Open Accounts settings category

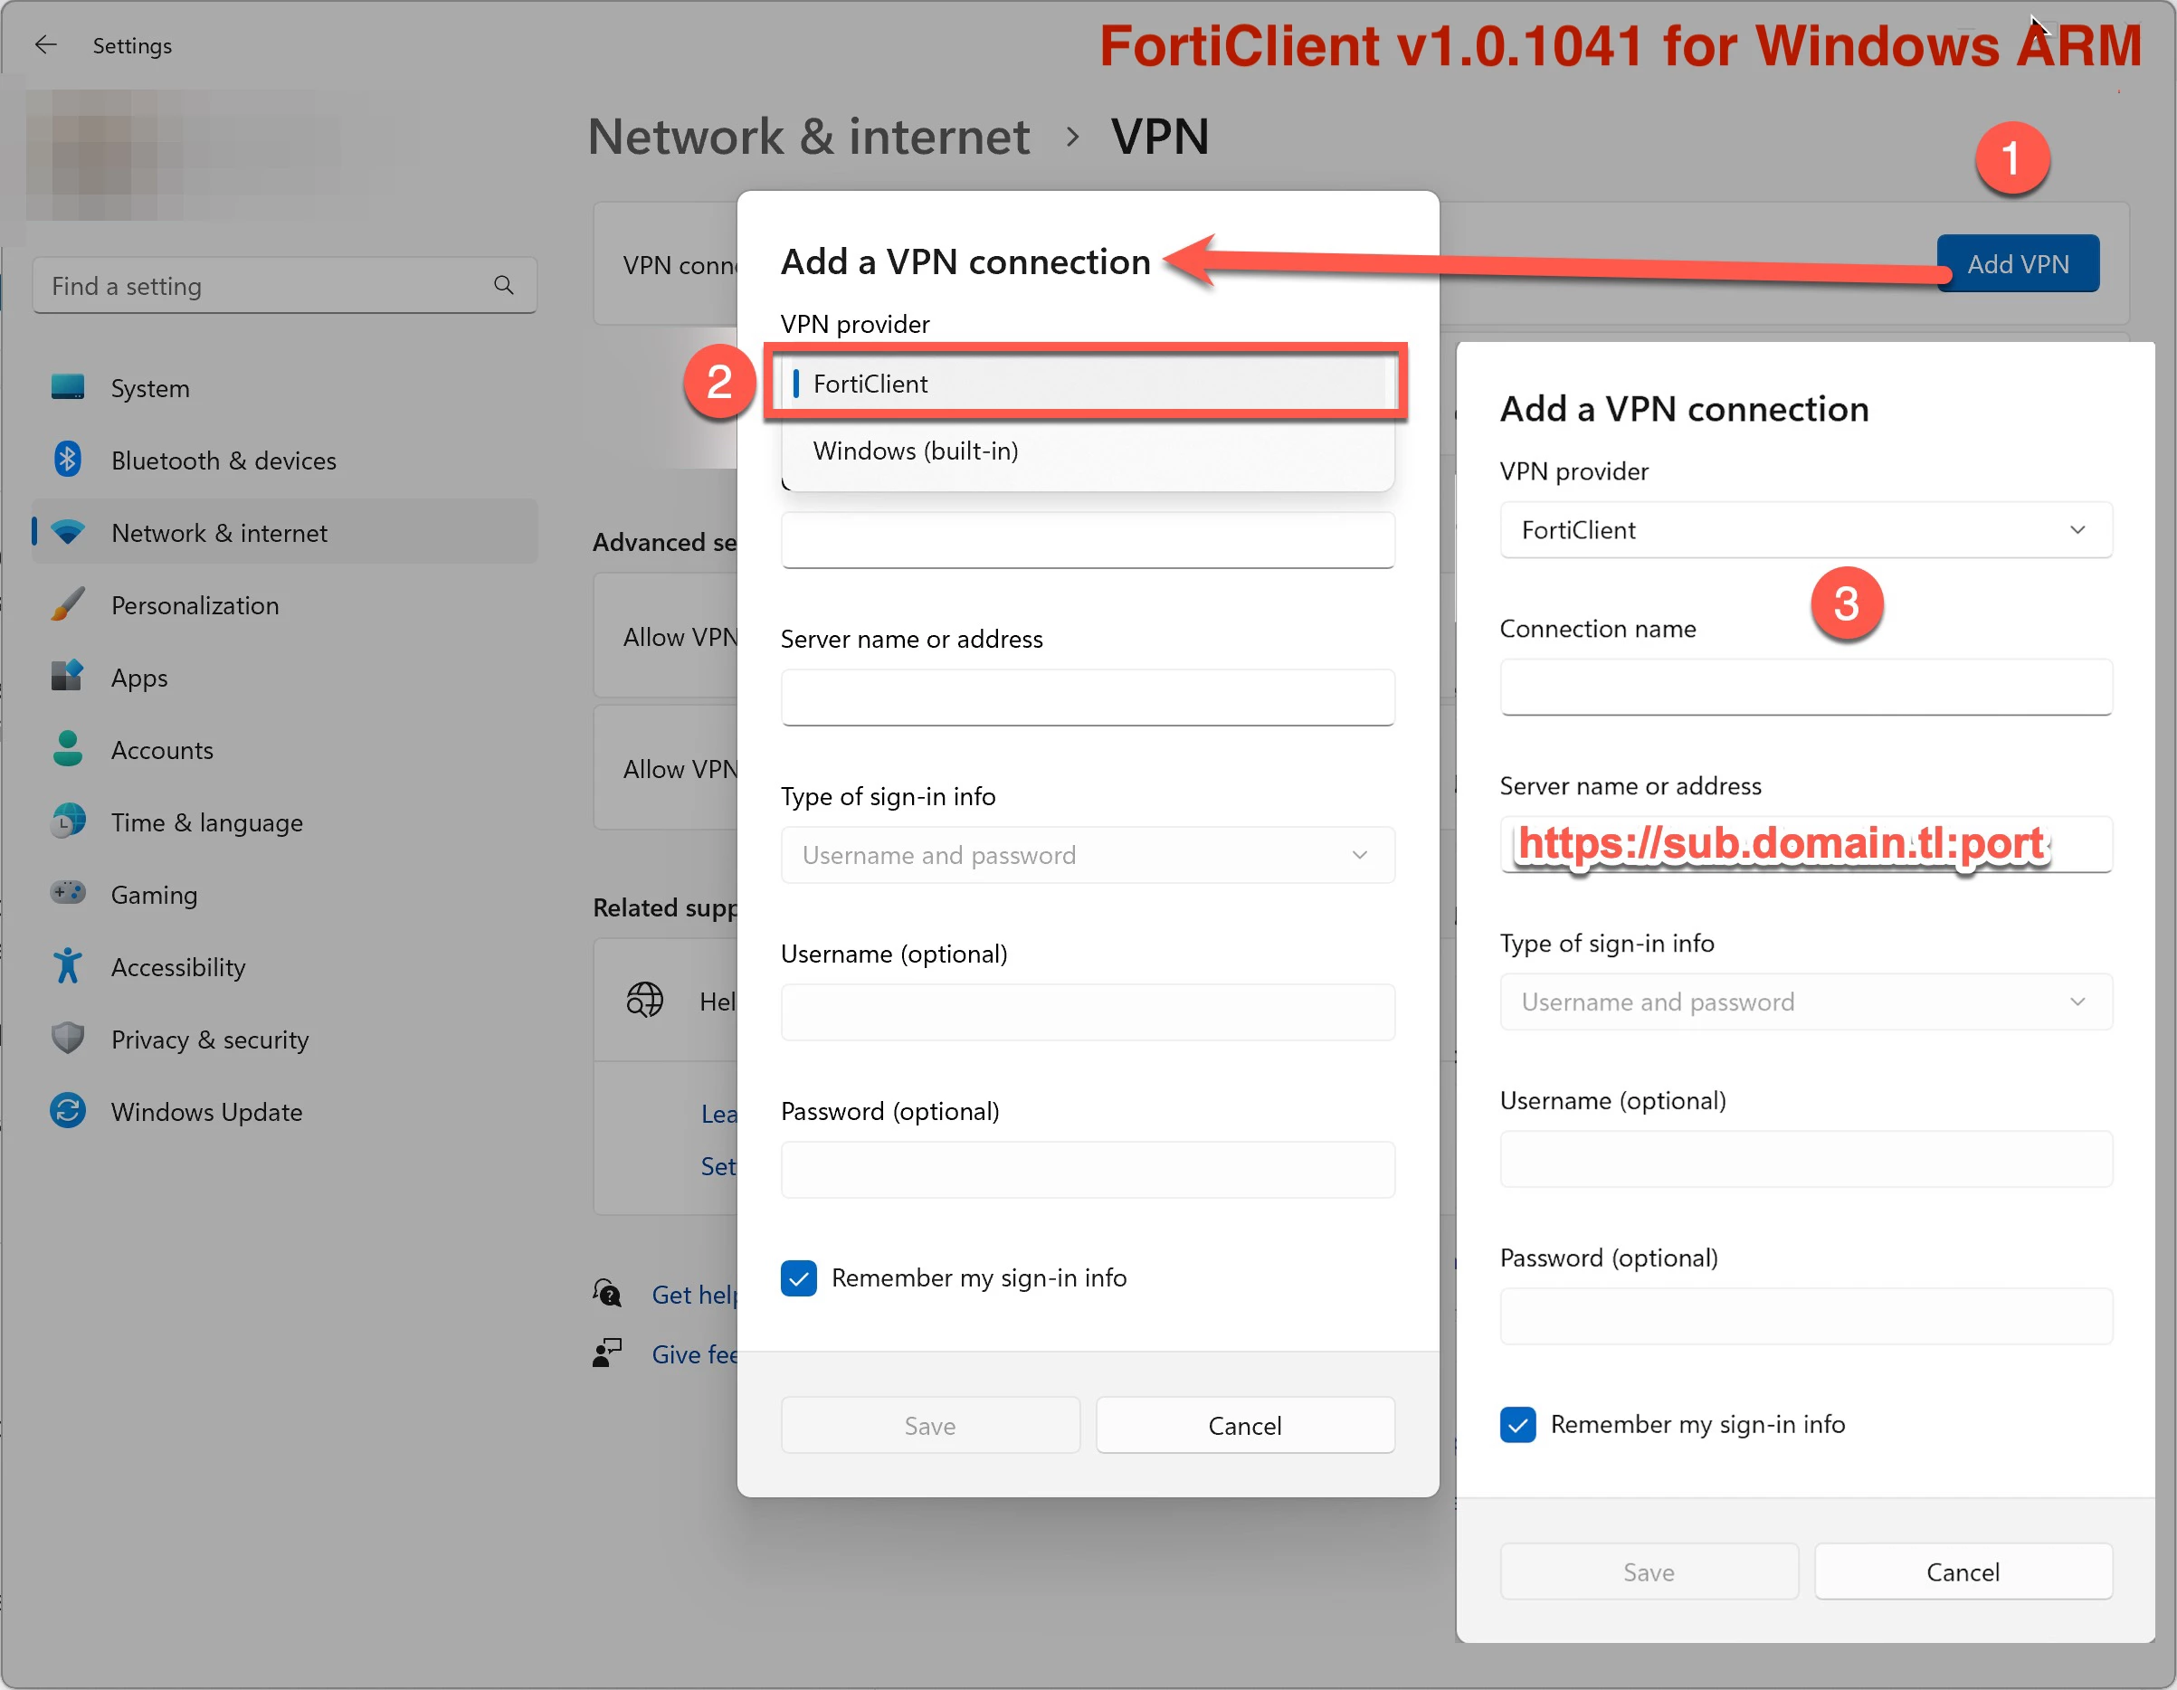285,749
